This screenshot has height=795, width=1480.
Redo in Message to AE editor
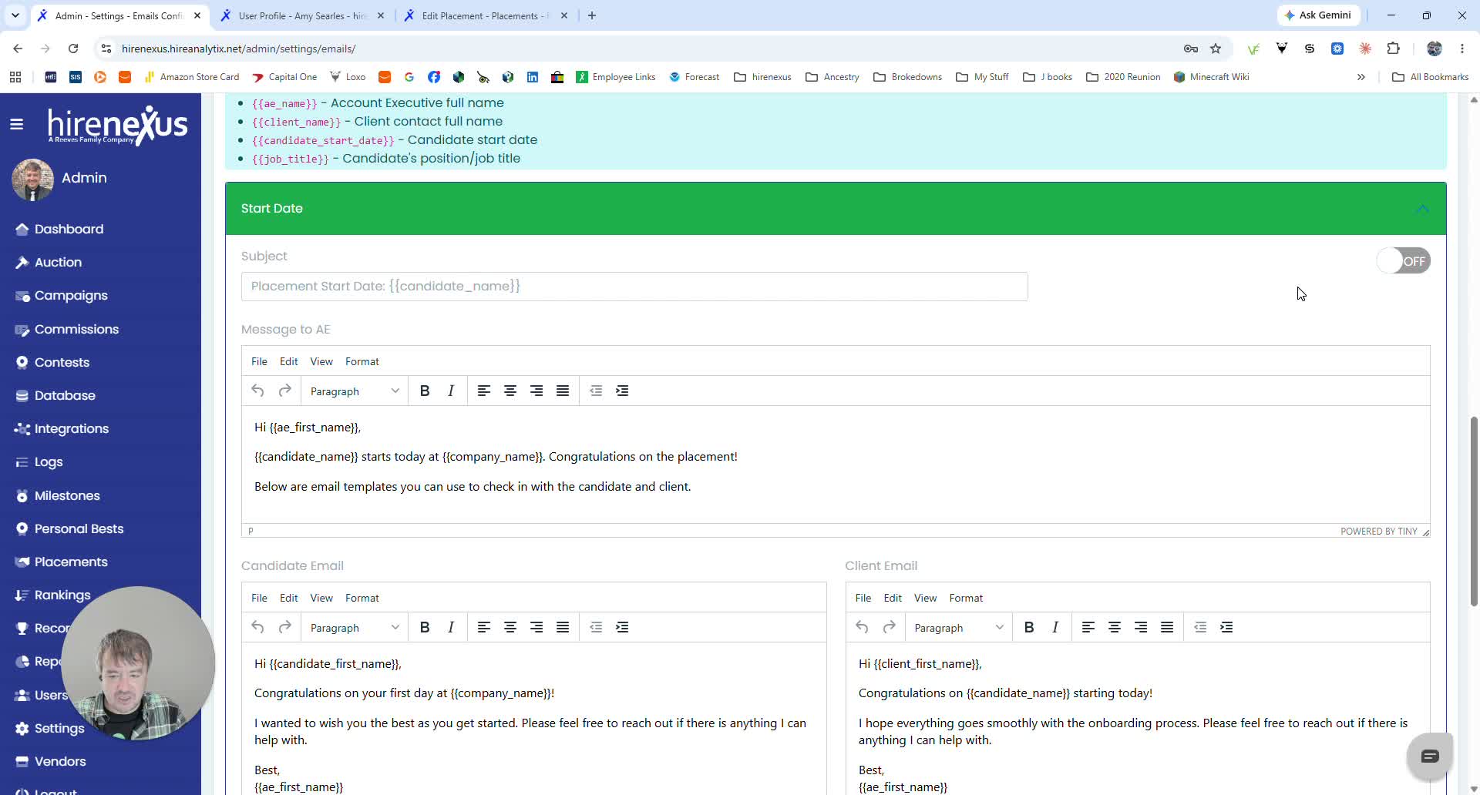[284, 391]
